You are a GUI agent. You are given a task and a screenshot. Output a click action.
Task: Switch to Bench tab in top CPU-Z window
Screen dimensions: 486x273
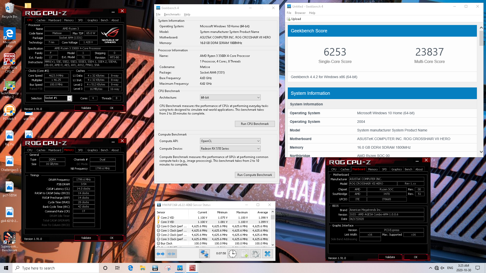click(x=104, y=20)
